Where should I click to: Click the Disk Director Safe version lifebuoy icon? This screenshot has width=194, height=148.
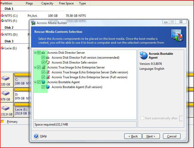(x=48, y=63)
